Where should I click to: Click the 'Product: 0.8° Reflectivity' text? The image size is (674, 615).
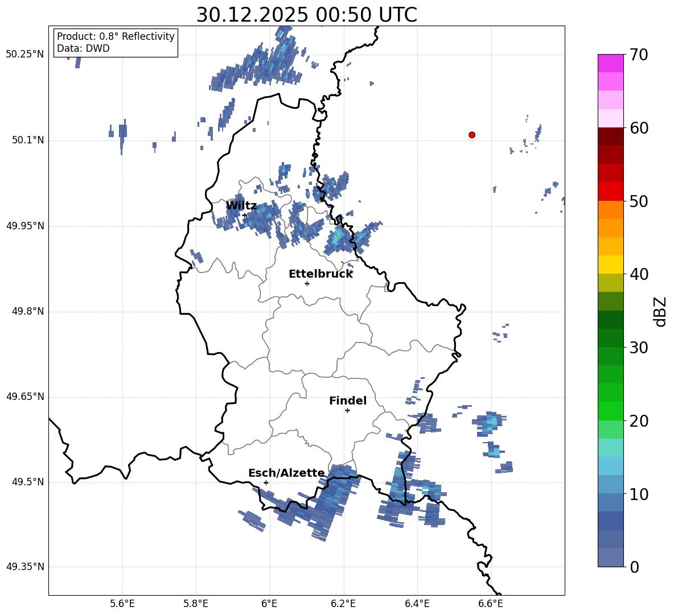pos(116,36)
